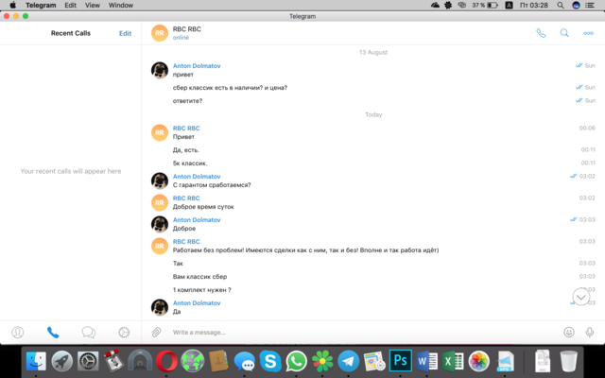
Task: Open Photoshop from the Dock
Action: click(x=401, y=361)
